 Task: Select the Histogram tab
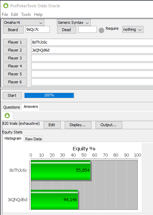click(x=13, y=138)
